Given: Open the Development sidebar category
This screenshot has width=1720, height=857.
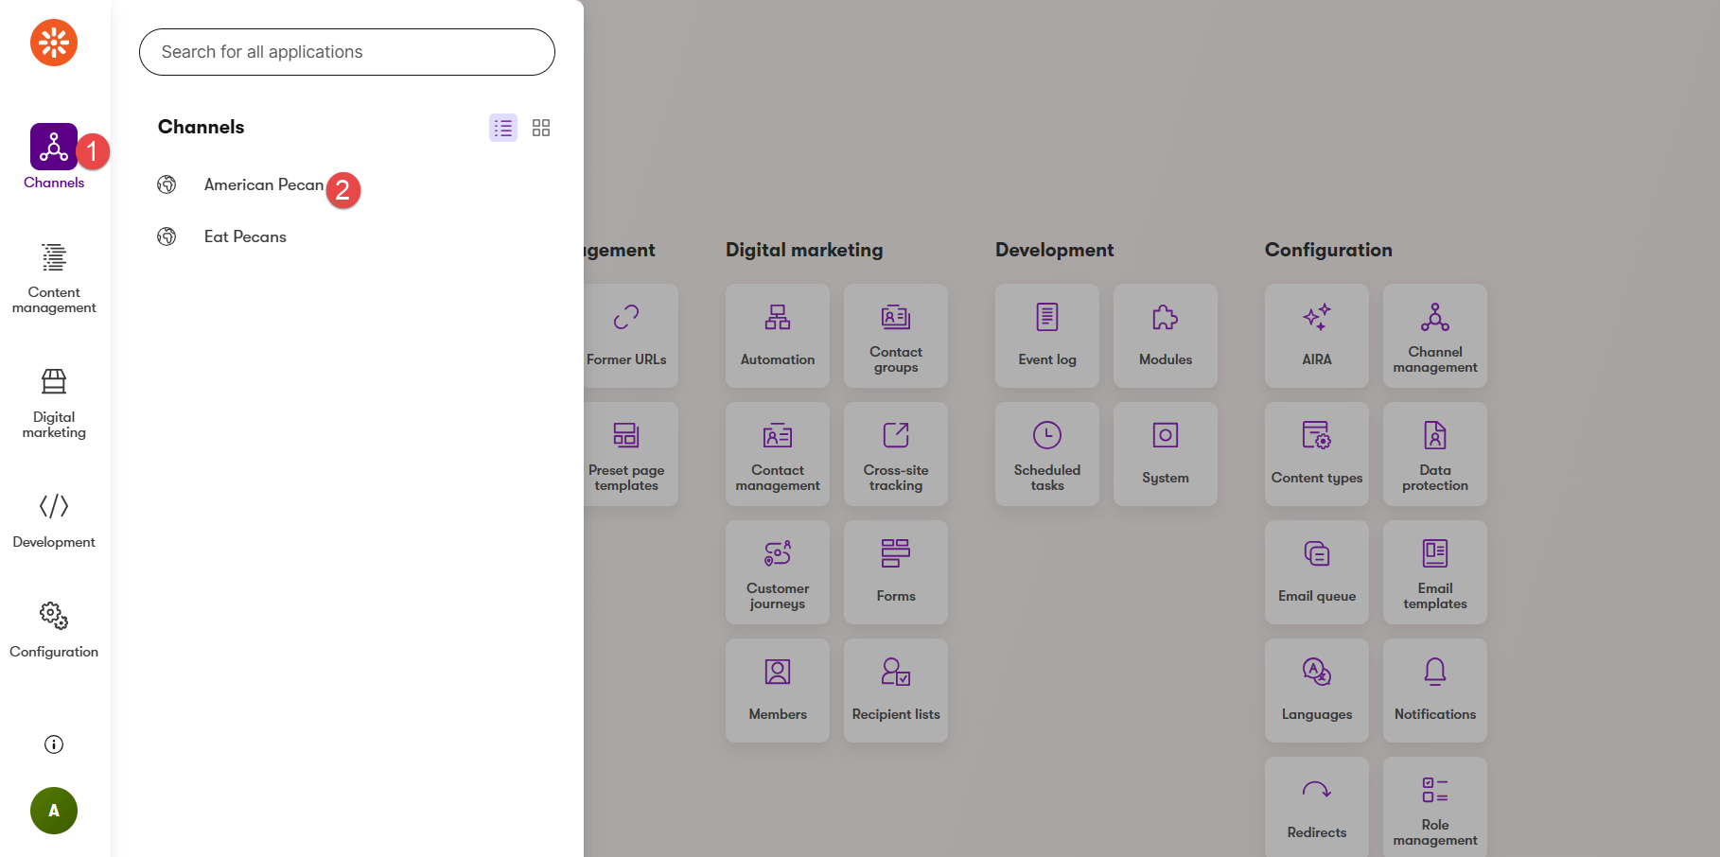Looking at the screenshot, I should tap(54, 519).
